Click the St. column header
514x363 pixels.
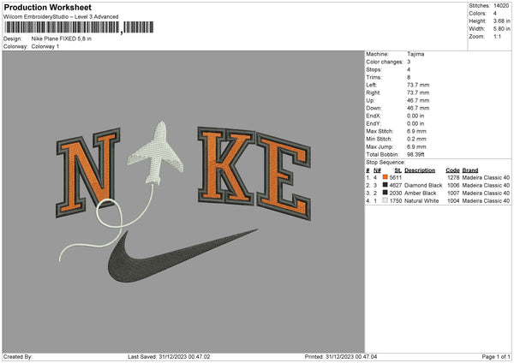point(398,170)
